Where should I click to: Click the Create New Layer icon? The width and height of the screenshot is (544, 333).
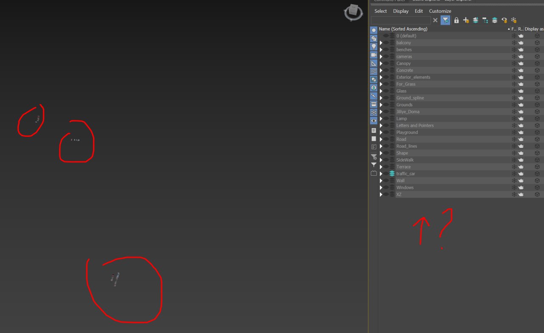click(466, 20)
